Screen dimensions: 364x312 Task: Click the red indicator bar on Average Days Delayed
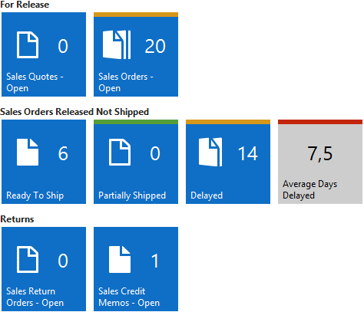(x=320, y=122)
